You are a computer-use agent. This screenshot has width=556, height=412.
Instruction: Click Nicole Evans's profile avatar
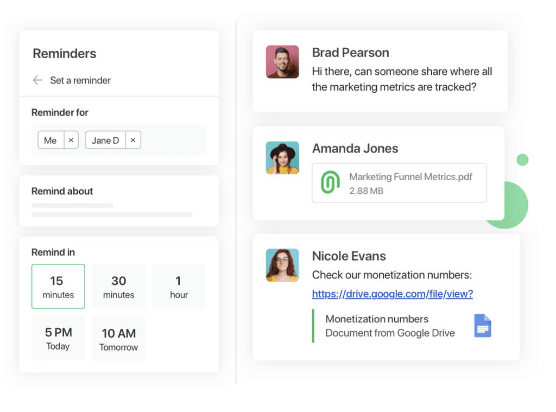[x=282, y=265]
